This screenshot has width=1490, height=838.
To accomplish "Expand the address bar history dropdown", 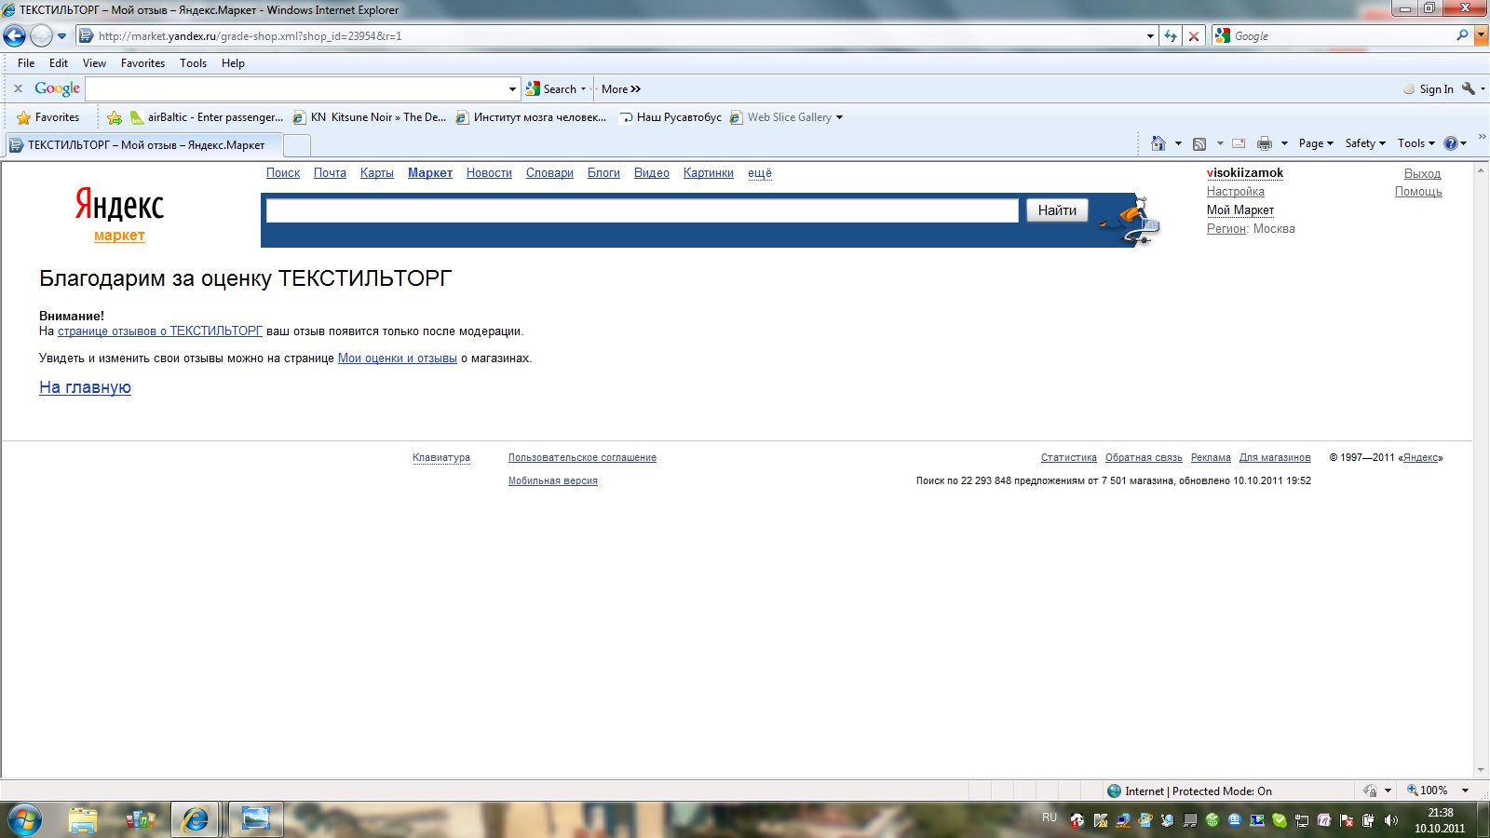I will point(1150,36).
